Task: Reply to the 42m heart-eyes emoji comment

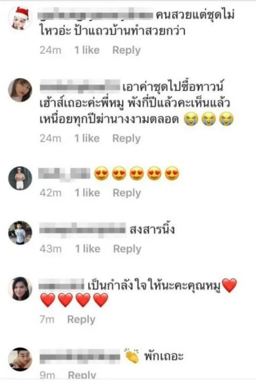Action: coord(127,193)
